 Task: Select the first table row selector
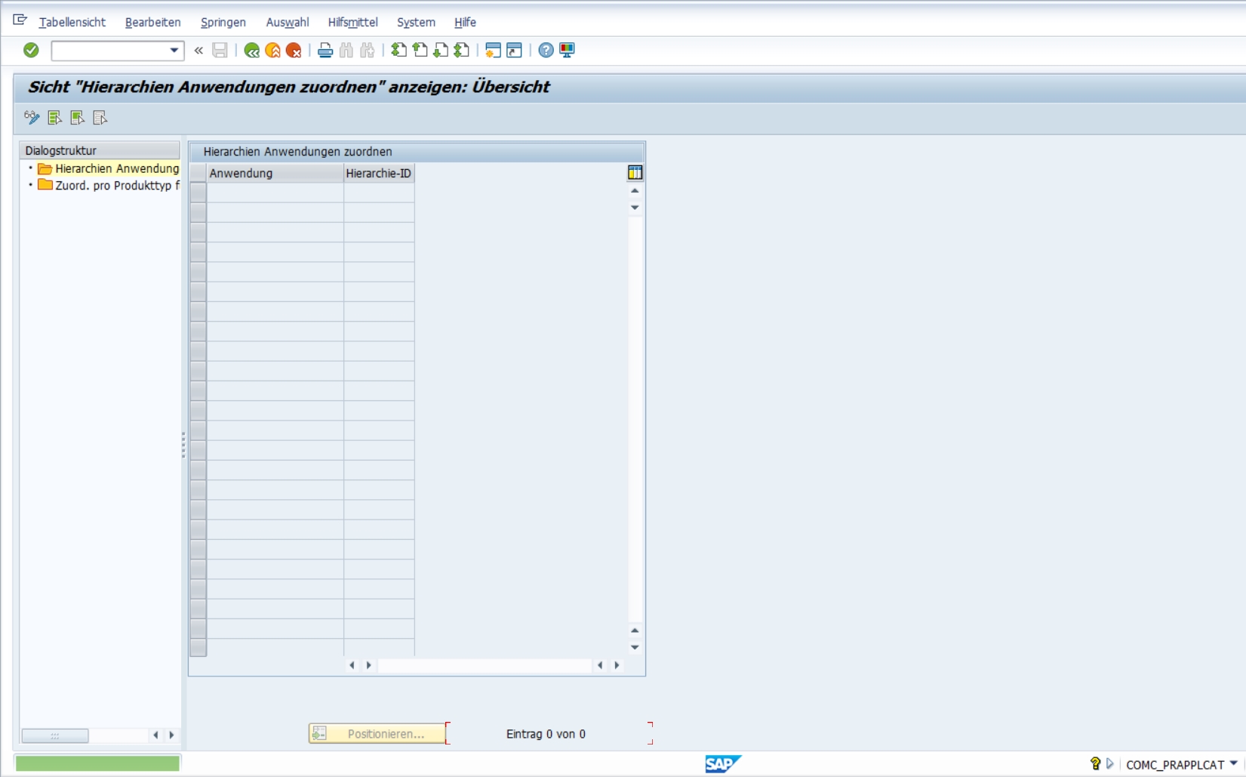tap(198, 193)
